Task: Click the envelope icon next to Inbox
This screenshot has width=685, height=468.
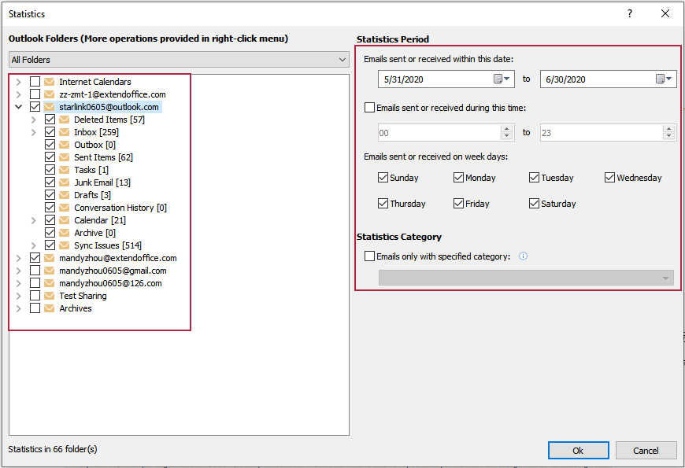Action: 65,132
